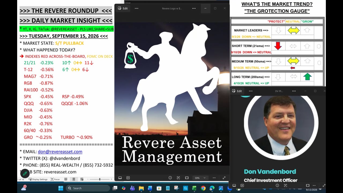Enter full screen in Revere Logo photo window
Viewport: 343px width, 193px height.
(224, 178)
